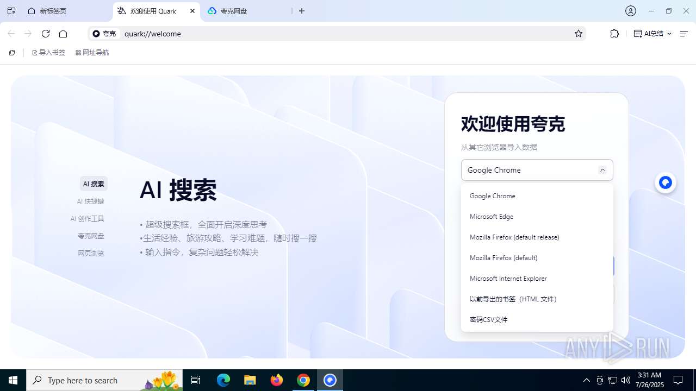Show hidden system tray icons
696x391 pixels.
(x=586, y=380)
